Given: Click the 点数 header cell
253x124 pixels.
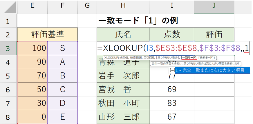Looking at the screenshot, I should point(172,34).
